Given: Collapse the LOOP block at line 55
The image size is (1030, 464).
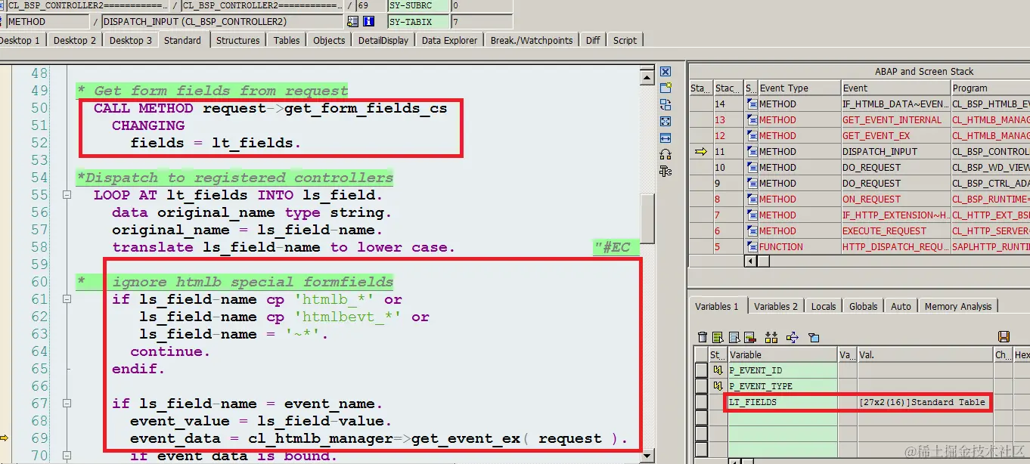Looking at the screenshot, I should pyautogui.click(x=67, y=195).
